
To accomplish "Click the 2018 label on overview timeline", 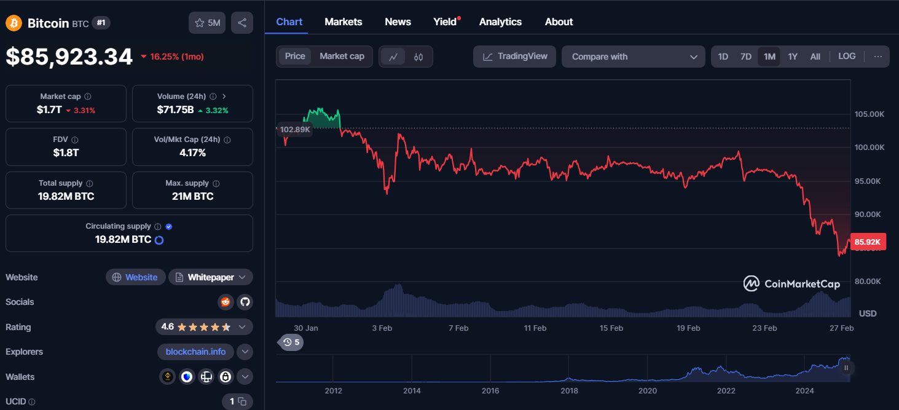I will click(x=569, y=390).
